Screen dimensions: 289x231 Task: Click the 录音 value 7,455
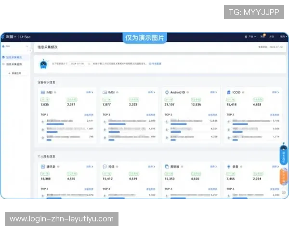click(x=231, y=179)
